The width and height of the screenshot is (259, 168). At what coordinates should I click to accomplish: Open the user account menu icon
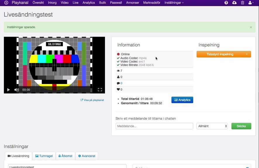pyautogui.click(x=251, y=3)
